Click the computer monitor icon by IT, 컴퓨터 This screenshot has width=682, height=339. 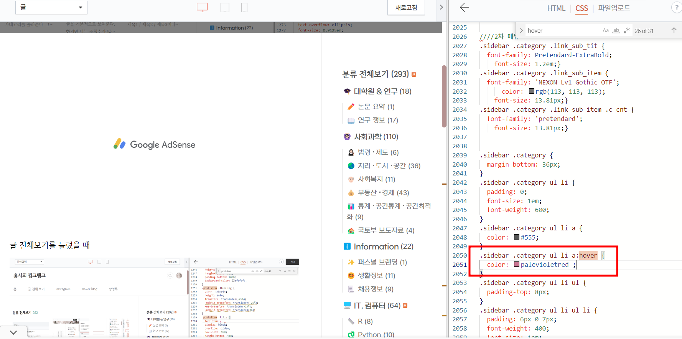point(347,306)
